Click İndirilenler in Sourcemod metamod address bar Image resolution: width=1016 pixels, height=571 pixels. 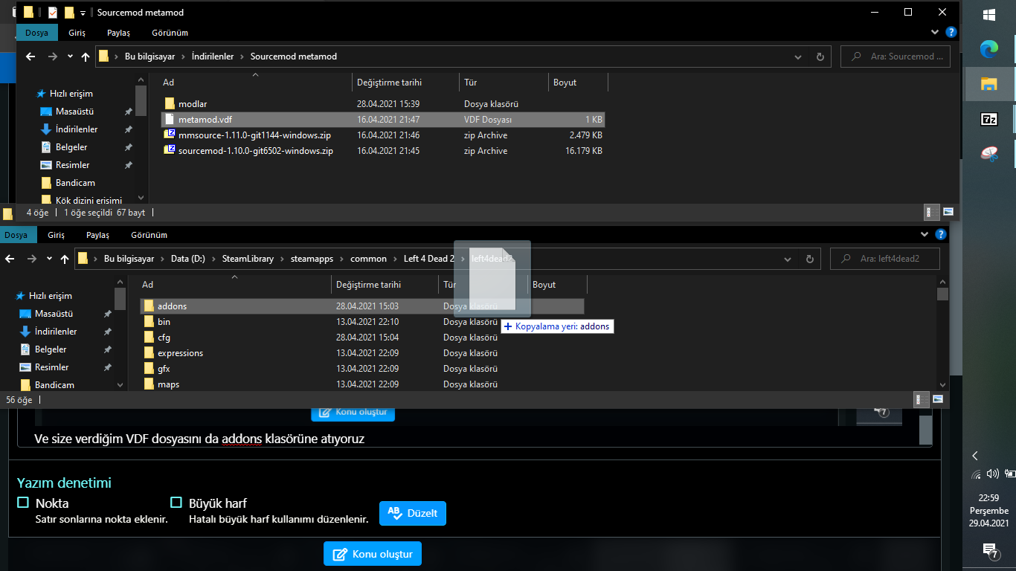click(x=213, y=57)
